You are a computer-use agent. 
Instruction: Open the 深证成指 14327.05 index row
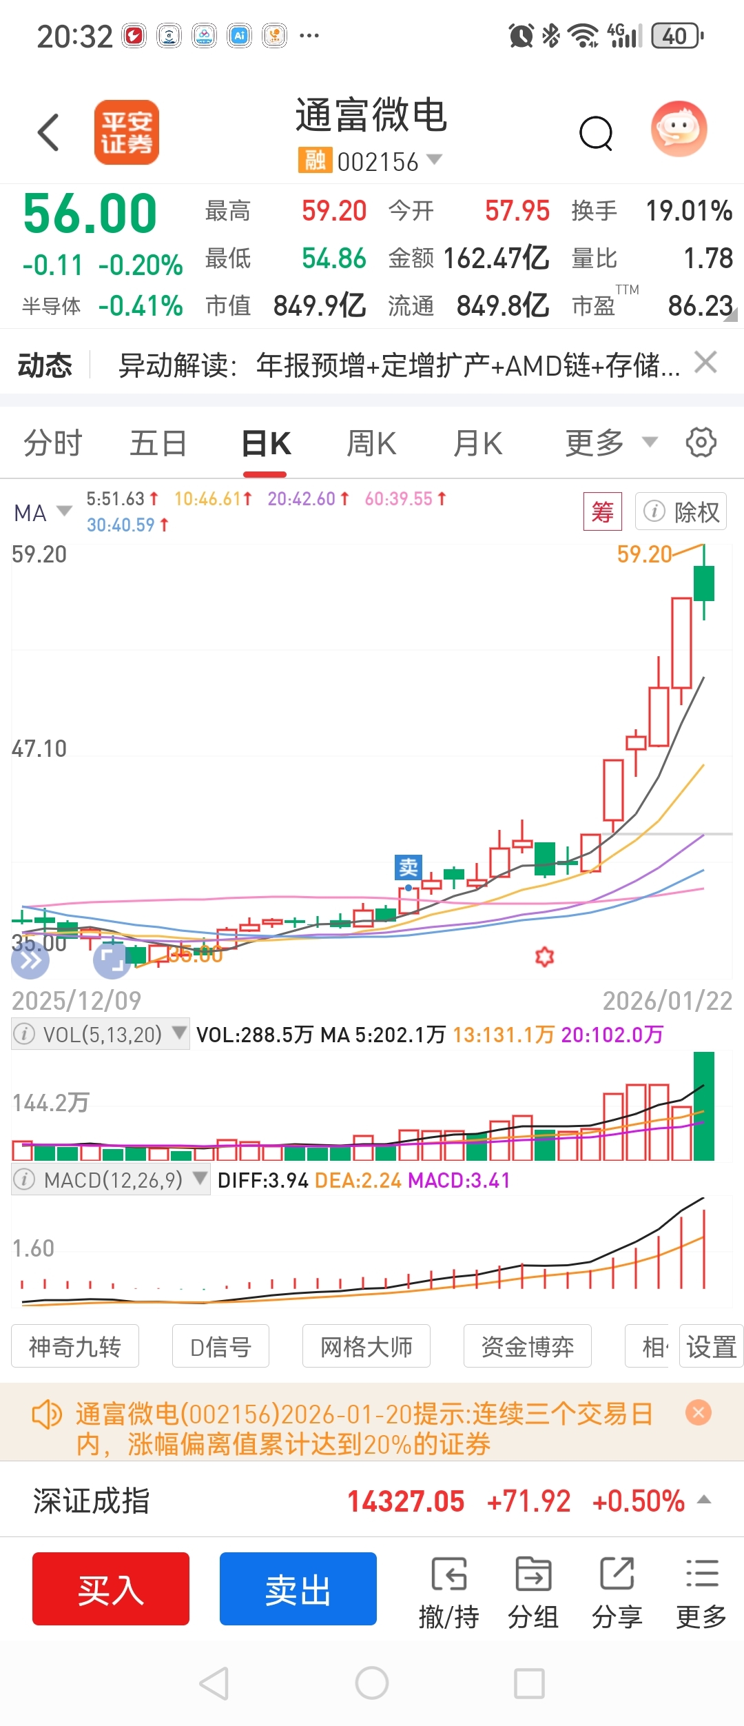tap(372, 1501)
